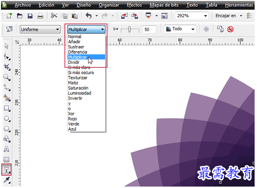The height and width of the screenshot is (188, 257).
Task: Choose Añadir merge mode
Action: [x=86, y=42]
